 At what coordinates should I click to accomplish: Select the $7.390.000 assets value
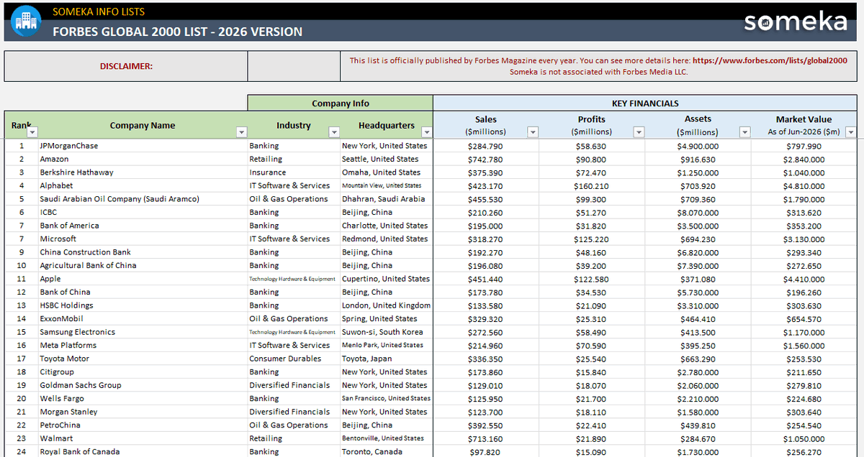tap(698, 265)
